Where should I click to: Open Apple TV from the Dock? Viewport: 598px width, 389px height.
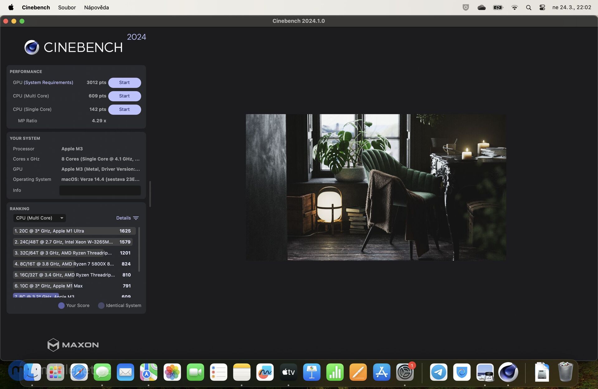(x=288, y=372)
